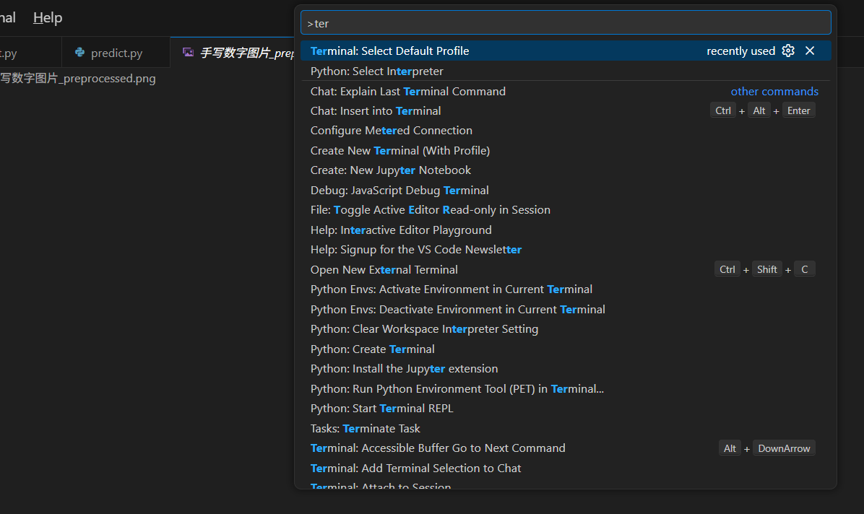
Task: Switch to the predict.py tab
Action: (116, 53)
